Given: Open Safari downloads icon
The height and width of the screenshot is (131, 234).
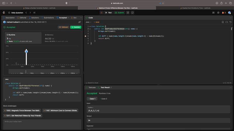Looking at the screenshot, I should [x=217, y=3].
